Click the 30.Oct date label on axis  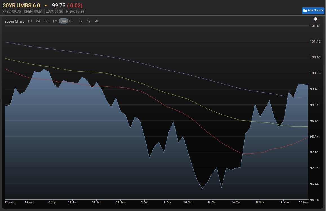[x=236, y=202]
